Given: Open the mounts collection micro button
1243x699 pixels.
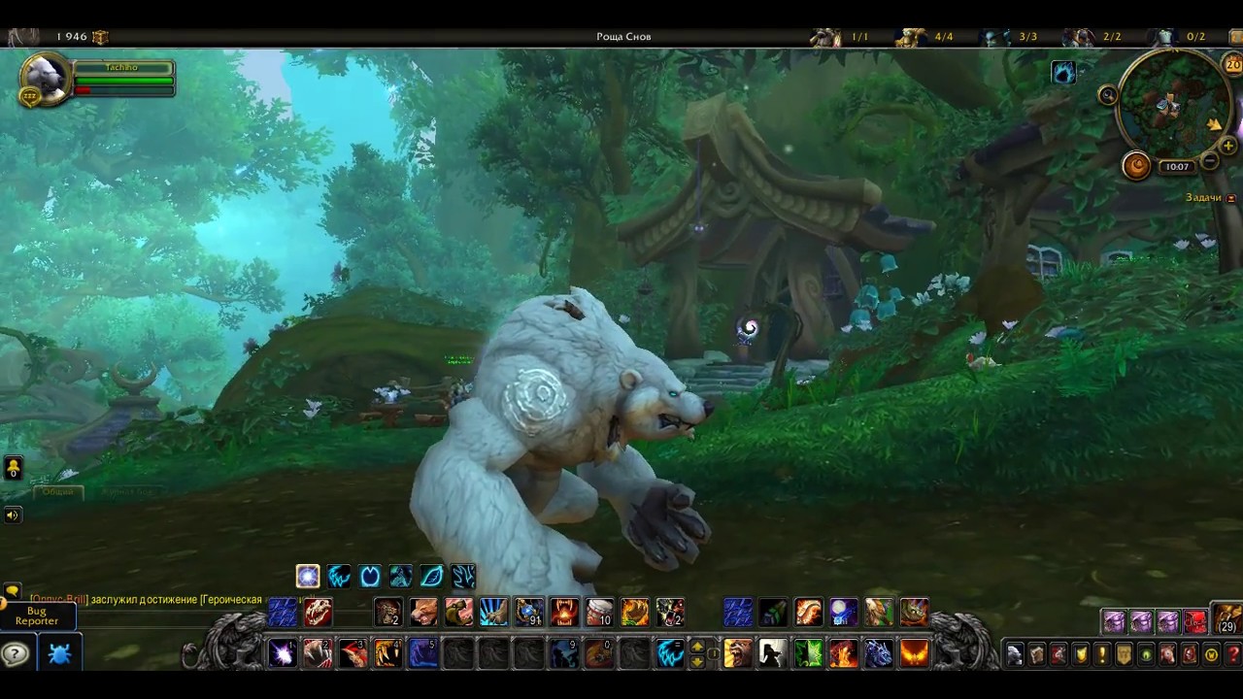Looking at the screenshot, I should 1167,654.
